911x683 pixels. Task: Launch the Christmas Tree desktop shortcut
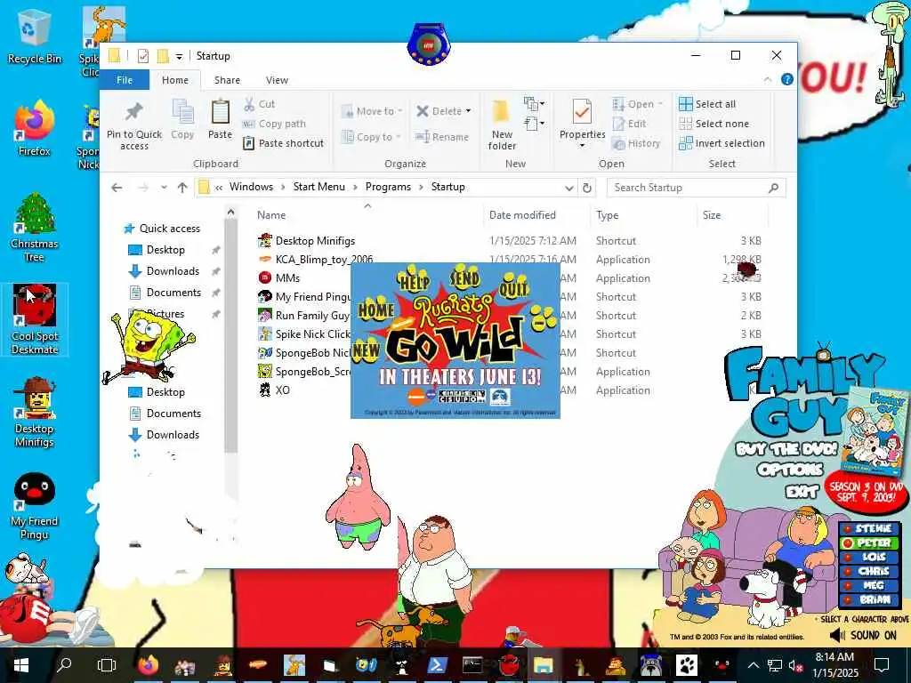34,229
